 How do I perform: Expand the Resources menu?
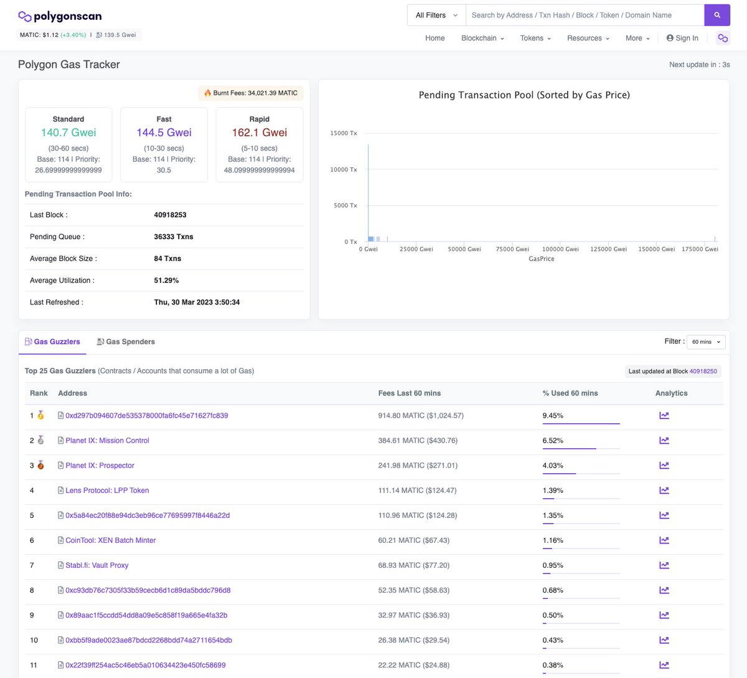coord(588,38)
